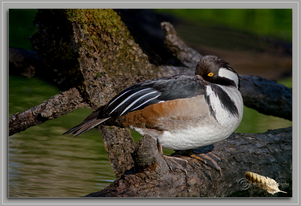Image resolution: width=301 pixels, height=206 pixels.
Task: Click the hooded merganser duck photo
Action: [x=150, y=103]
